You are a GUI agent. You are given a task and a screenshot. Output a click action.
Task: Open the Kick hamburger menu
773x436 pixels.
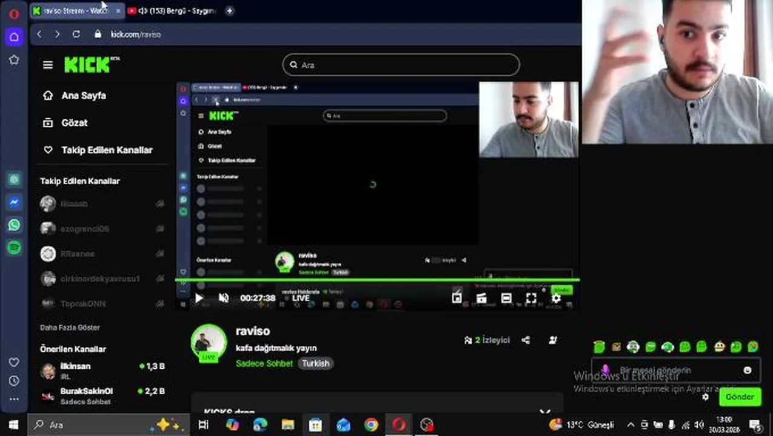[x=48, y=65]
